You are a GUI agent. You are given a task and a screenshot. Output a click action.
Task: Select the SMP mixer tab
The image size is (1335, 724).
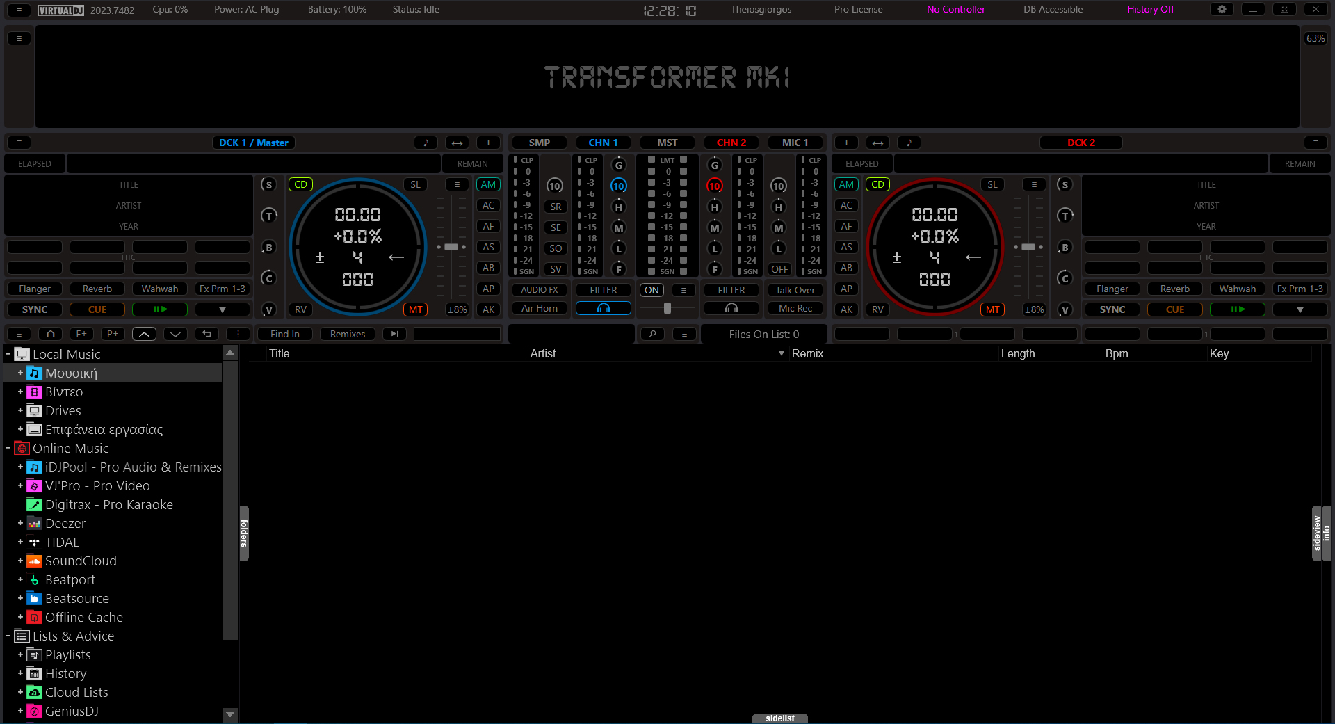(540, 143)
